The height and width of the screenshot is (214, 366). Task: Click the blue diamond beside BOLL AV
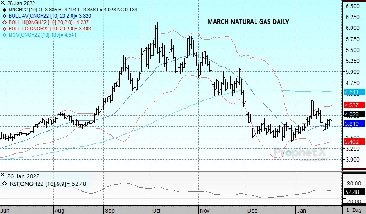click(5, 15)
